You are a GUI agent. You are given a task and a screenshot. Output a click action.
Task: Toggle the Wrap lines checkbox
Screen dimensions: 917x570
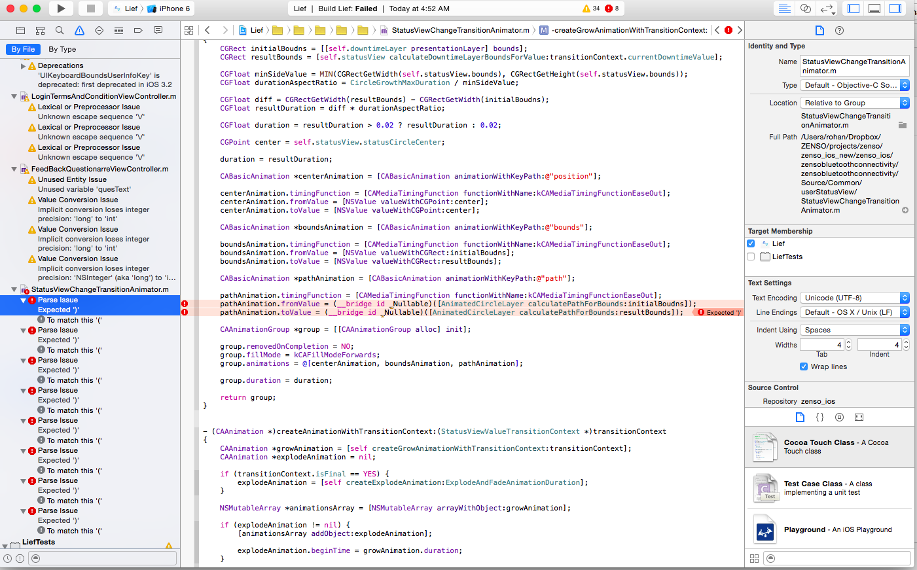pos(804,366)
